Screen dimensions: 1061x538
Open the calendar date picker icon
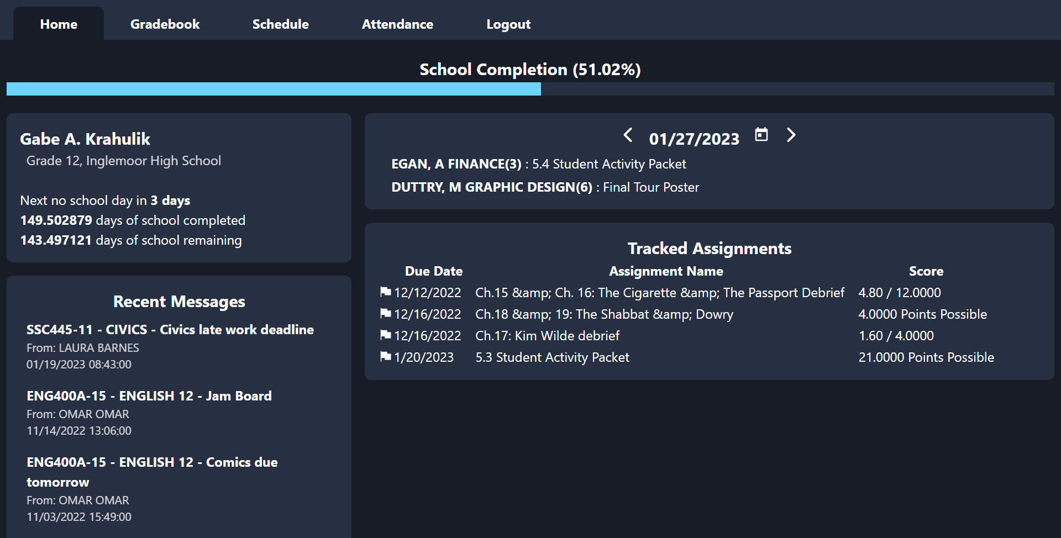click(761, 134)
